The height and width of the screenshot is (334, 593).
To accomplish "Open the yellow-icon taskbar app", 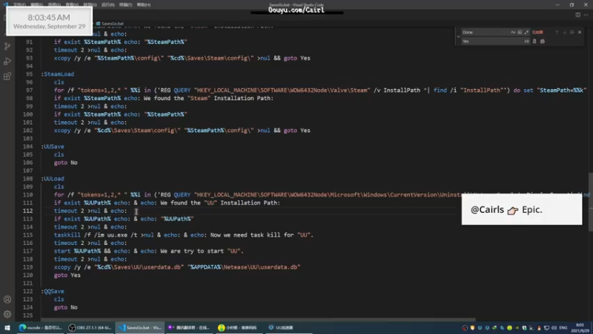I will pyautogui.click(x=238, y=327).
